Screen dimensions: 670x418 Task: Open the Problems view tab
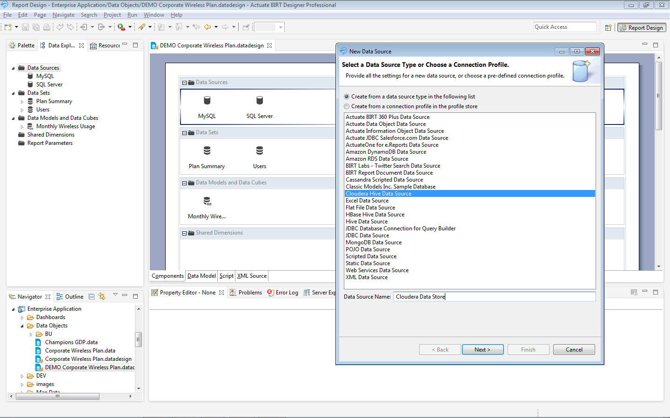pyautogui.click(x=246, y=293)
